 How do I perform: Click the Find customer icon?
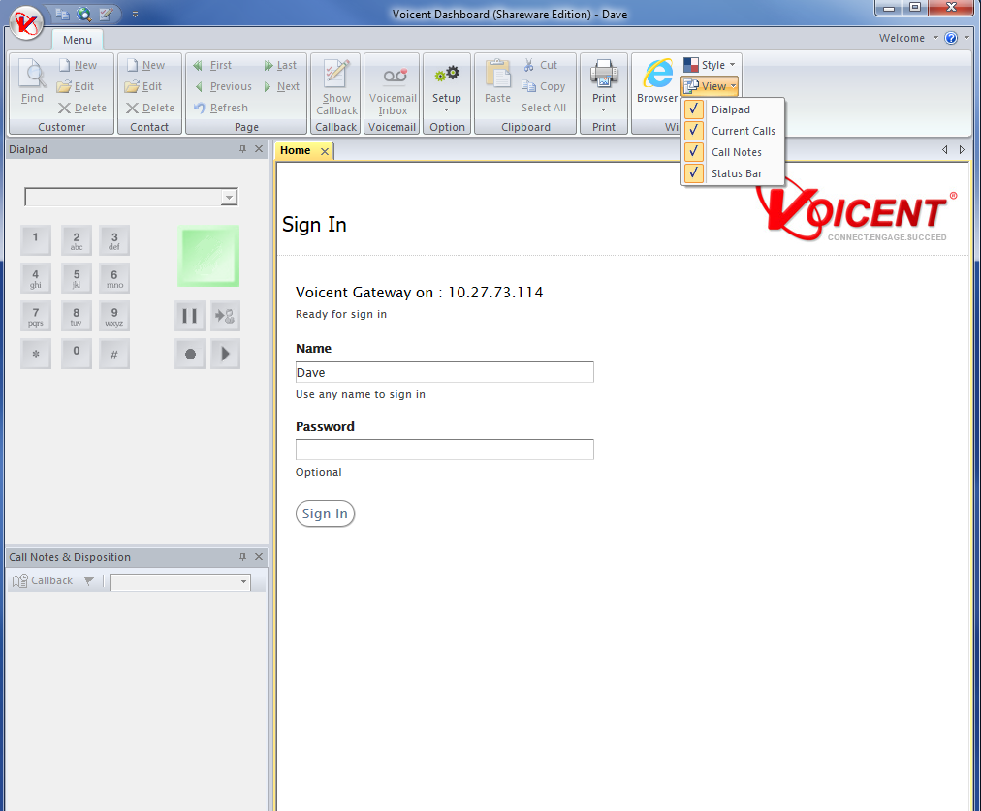(x=32, y=82)
